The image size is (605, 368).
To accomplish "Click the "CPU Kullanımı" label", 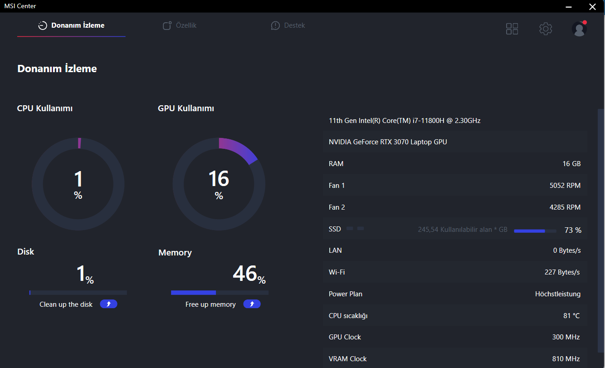I will coord(45,108).
